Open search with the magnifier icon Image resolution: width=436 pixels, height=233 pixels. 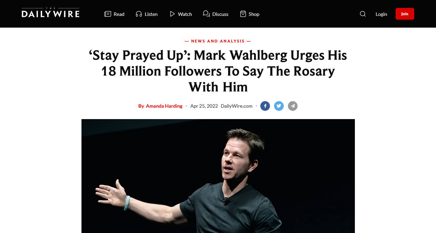363,14
